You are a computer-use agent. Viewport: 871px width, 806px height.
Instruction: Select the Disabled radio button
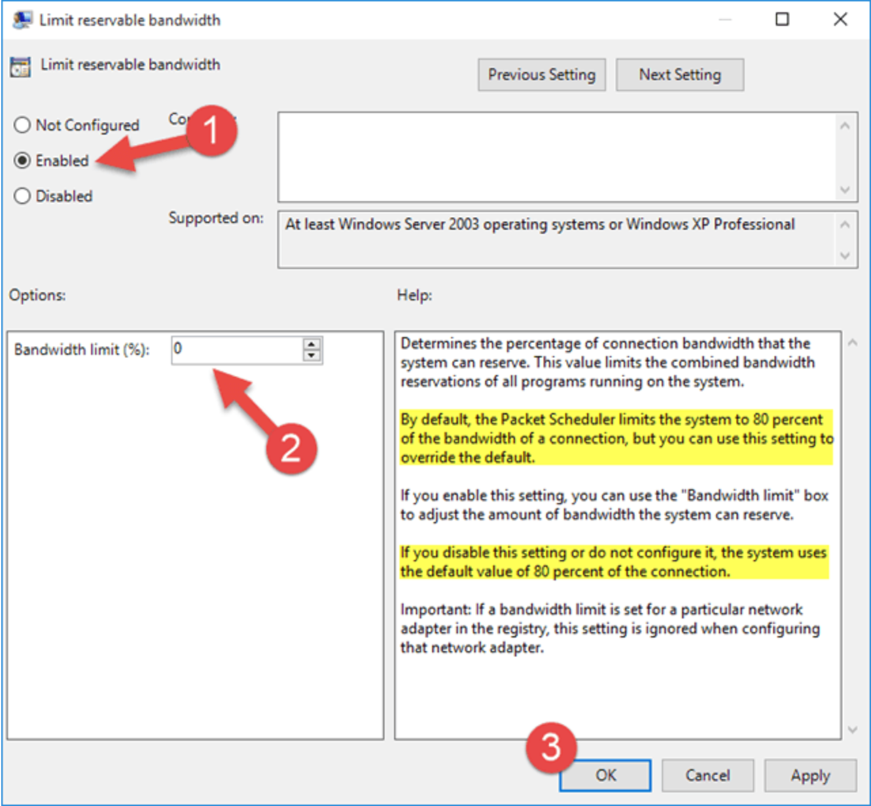[x=21, y=196]
